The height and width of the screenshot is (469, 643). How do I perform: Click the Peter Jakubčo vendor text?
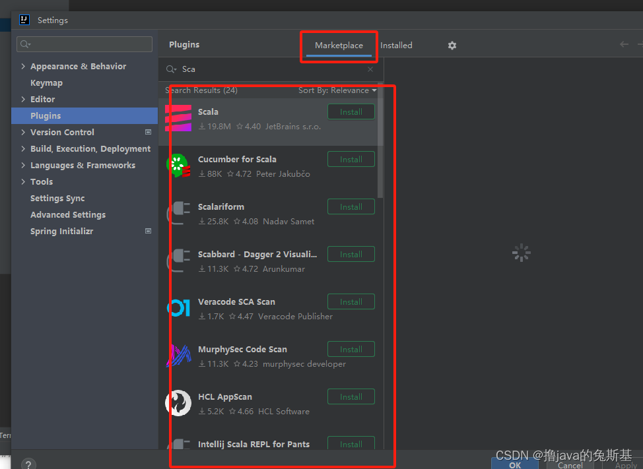283,174
